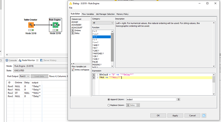Click the knime.workspace flow variable icon

point(73,70)
